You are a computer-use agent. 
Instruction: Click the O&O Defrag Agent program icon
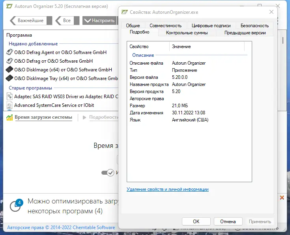9,52
